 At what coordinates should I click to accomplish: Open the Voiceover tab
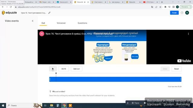[61, 23]
